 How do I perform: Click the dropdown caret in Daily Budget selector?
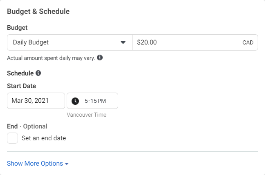pos(123,42)
